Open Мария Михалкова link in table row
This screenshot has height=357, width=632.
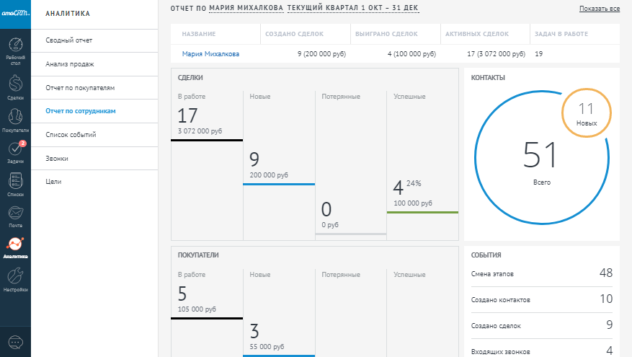click(210, 53)
